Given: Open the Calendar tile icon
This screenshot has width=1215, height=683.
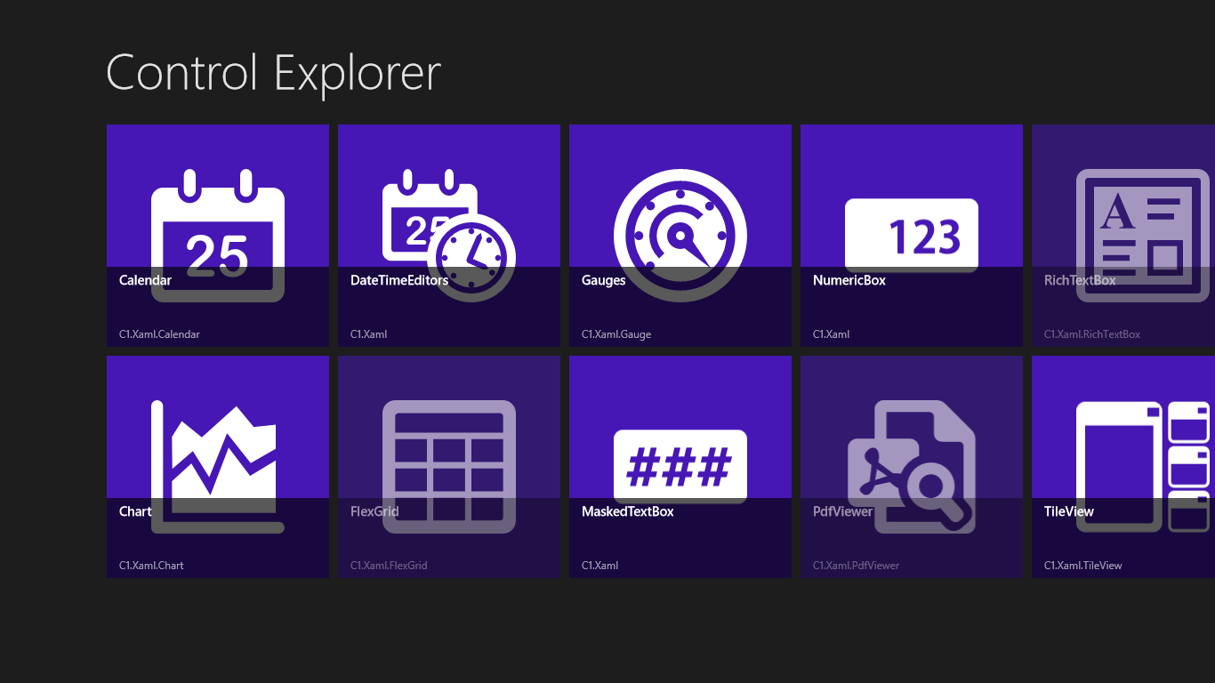Looking at the screenshot, I should (x=218, y=236).
